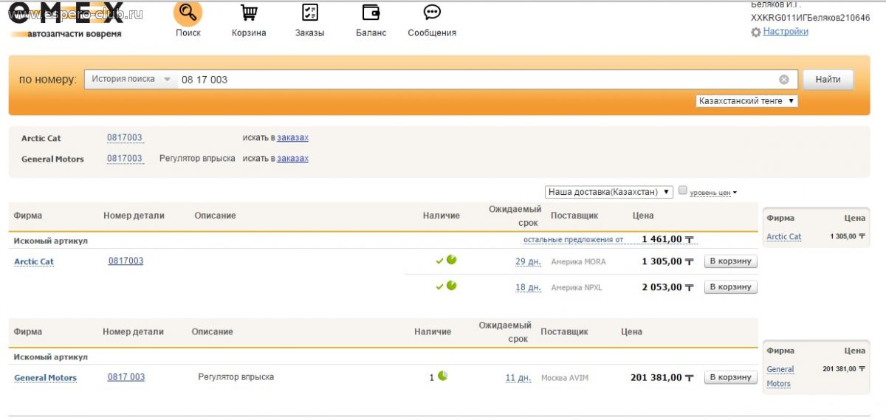Screen dimensions: 886x420
Task: Open the Заказы orders icon
Action: pyautogui.click(x=310, y=13)
